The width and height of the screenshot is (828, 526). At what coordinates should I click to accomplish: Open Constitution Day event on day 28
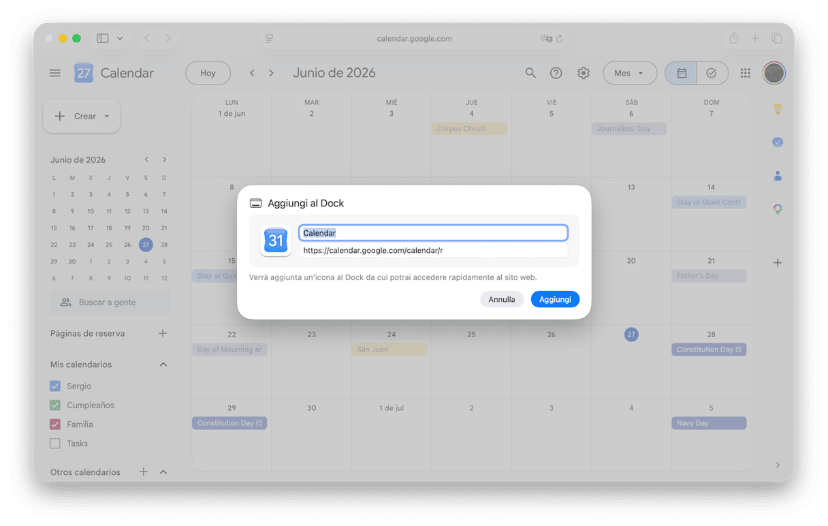tap(709, 350)
